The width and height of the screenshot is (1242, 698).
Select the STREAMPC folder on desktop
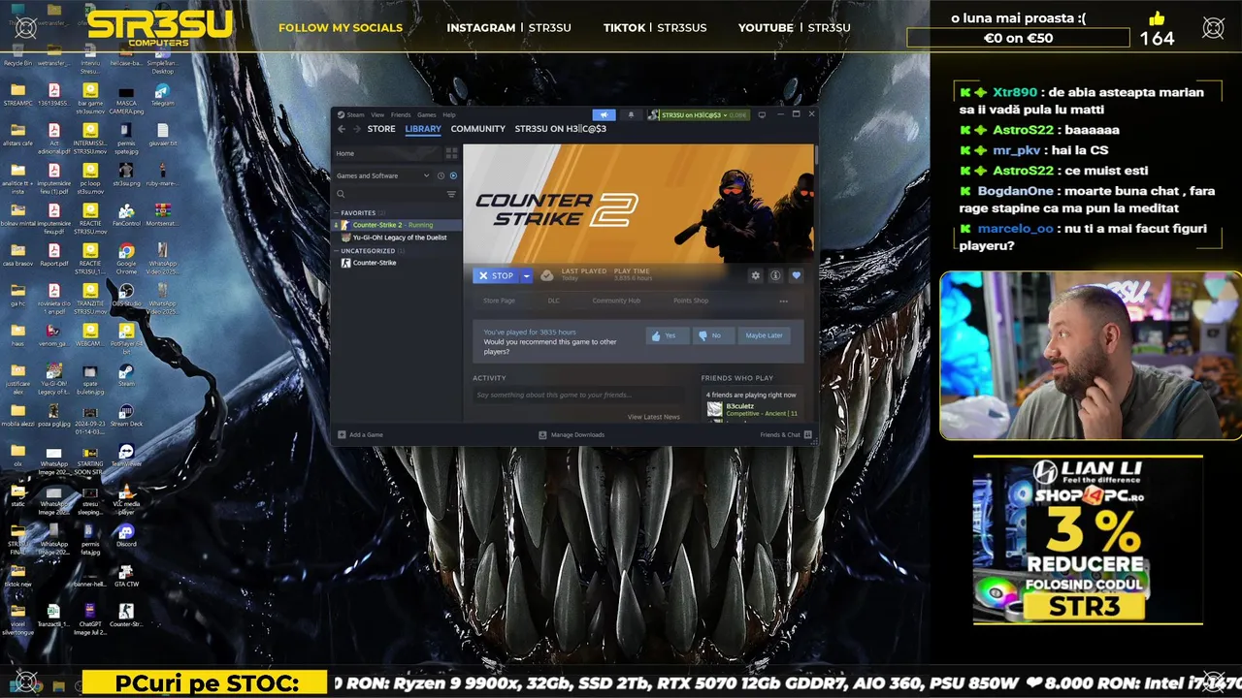coord(17,95)
